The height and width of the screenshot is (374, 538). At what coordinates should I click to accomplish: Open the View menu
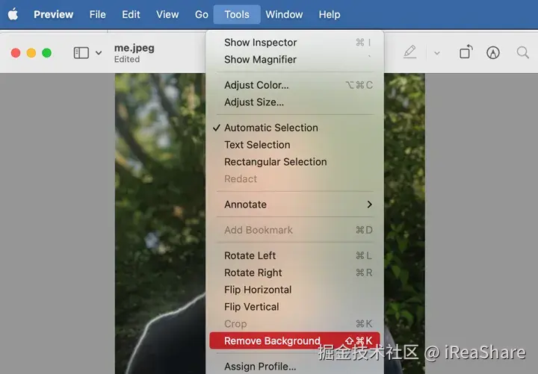pyautogui.click(x=167, y=14)
